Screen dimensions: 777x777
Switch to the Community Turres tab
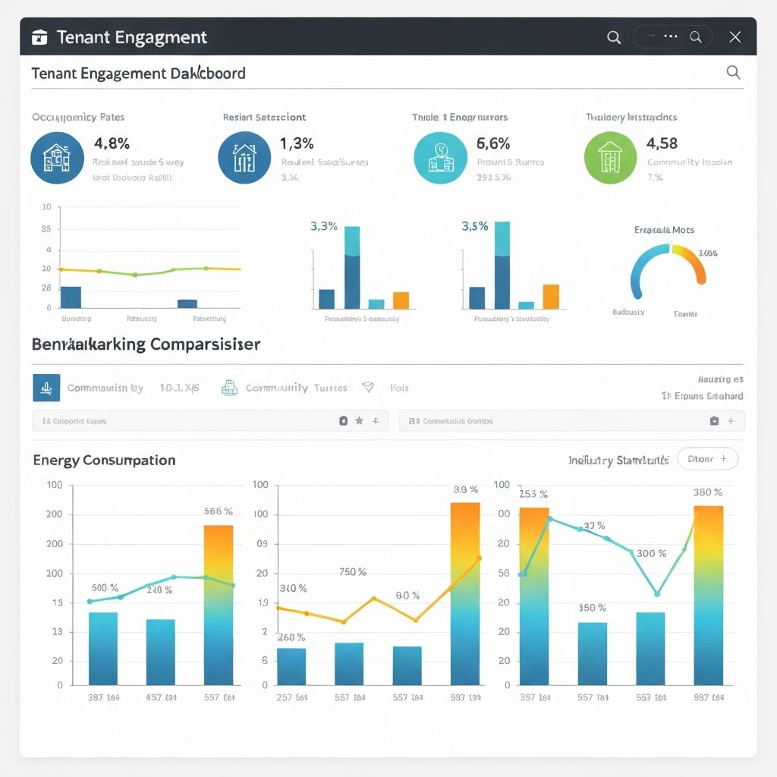295,388
